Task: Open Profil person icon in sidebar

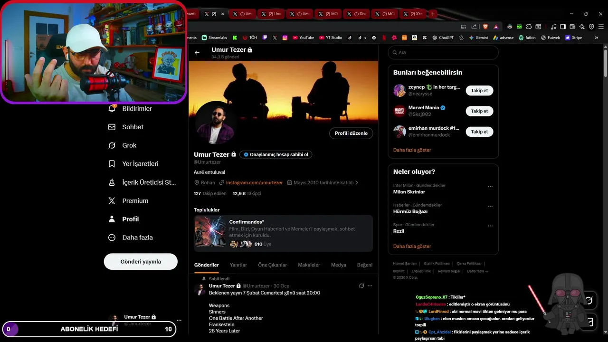Action: tap(112, 219)
